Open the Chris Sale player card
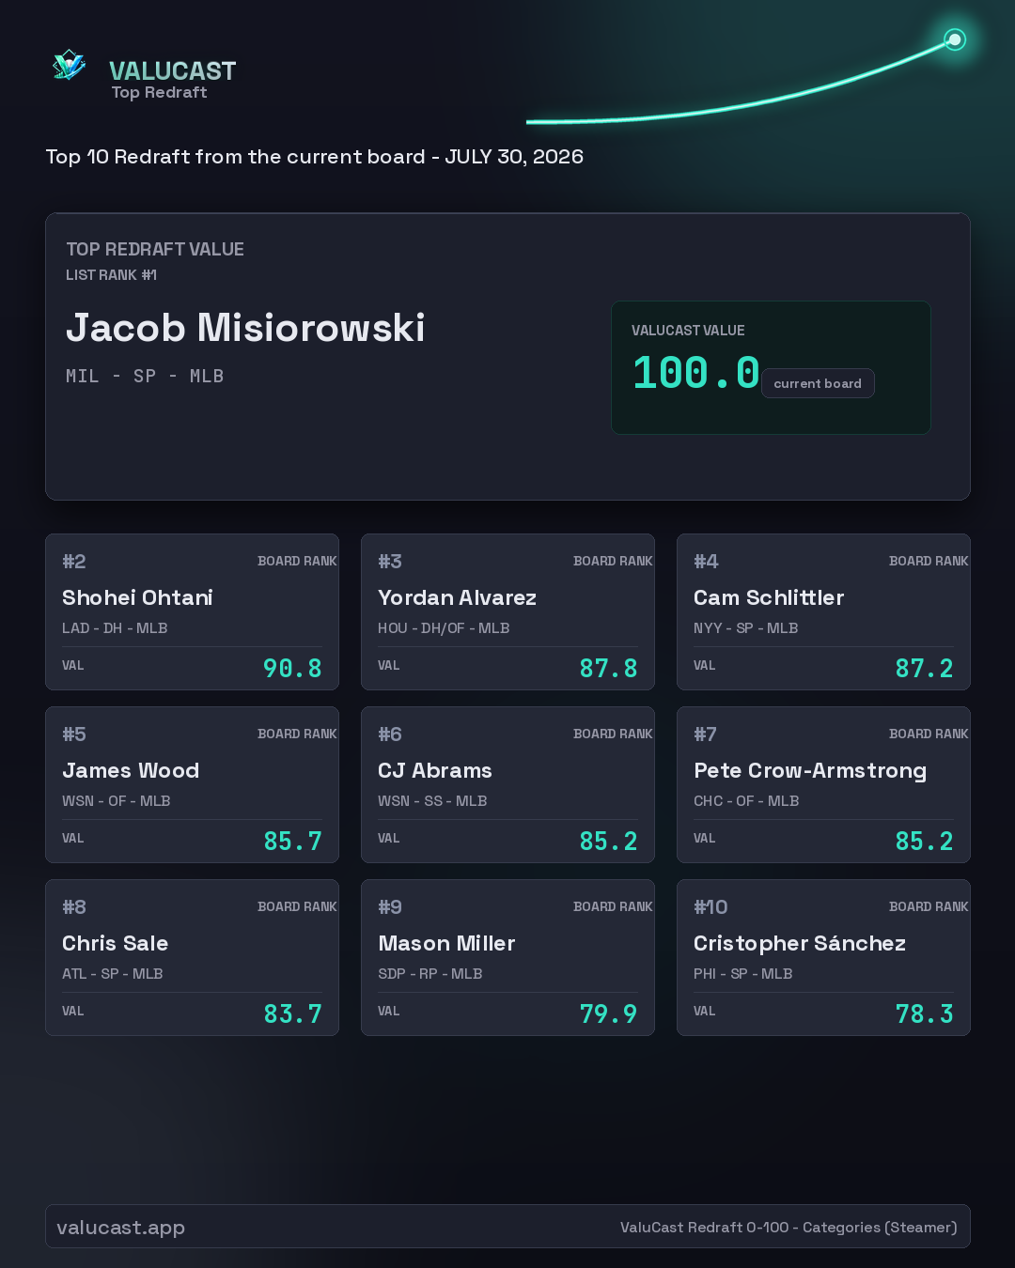 192,958
